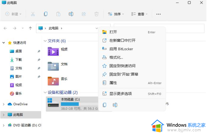Click the Rename icon in the toolbar

pyautogui.click(x=71, y=14)
